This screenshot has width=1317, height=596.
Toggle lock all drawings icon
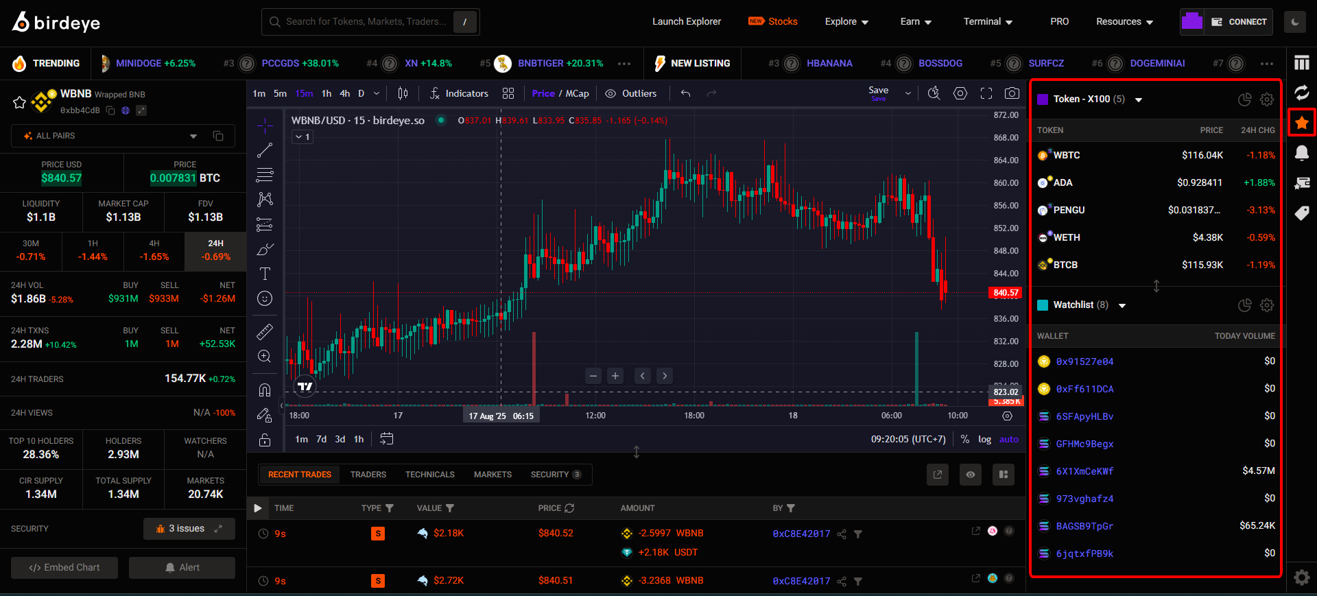[x=265, y=440]
